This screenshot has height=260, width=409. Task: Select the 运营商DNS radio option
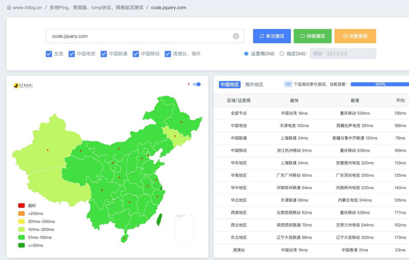(246, 54)
